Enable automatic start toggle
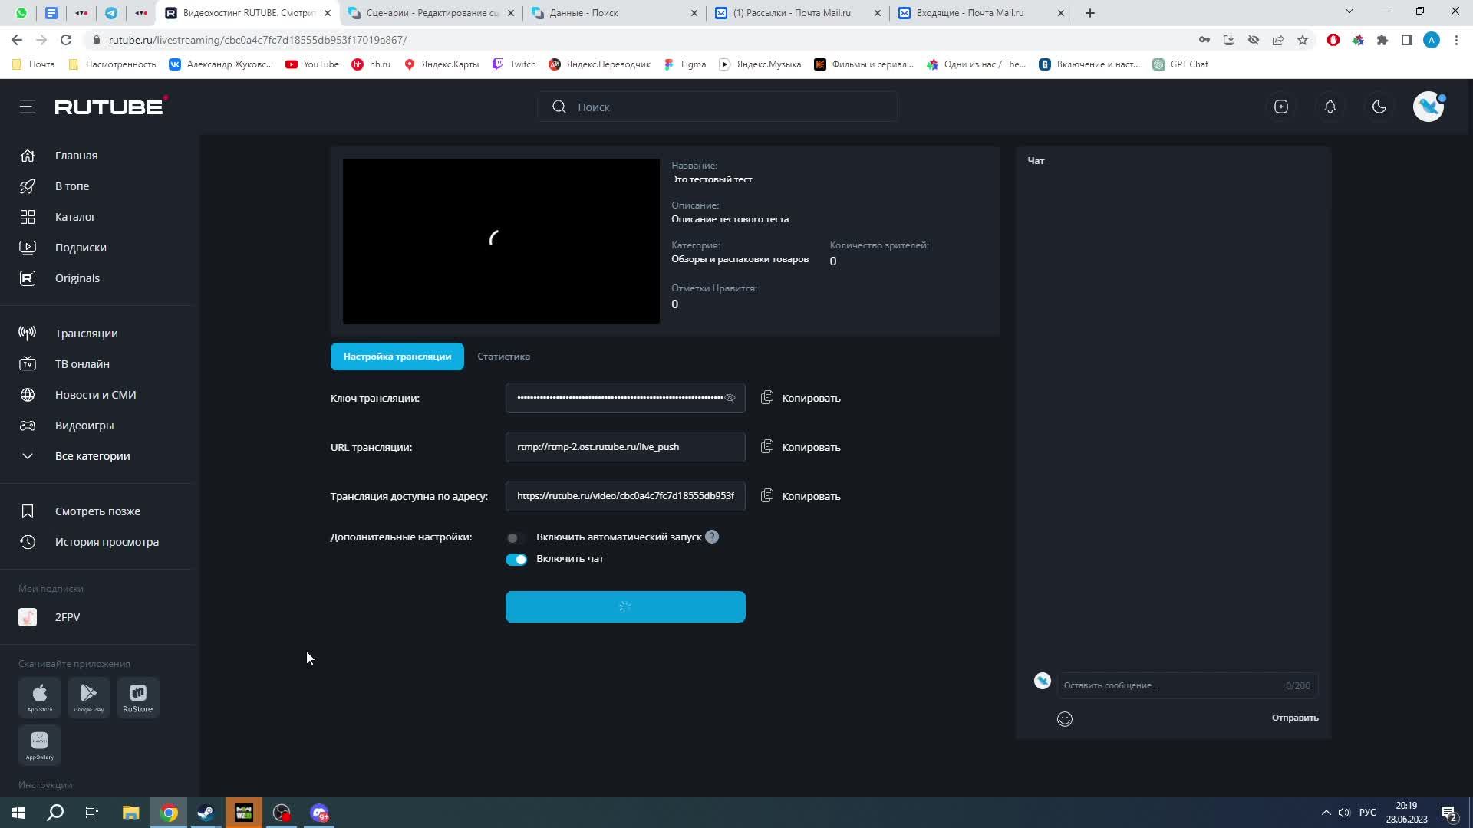Image resolution: width=1473 pixels, height=828 pixels. pos(516,537)
